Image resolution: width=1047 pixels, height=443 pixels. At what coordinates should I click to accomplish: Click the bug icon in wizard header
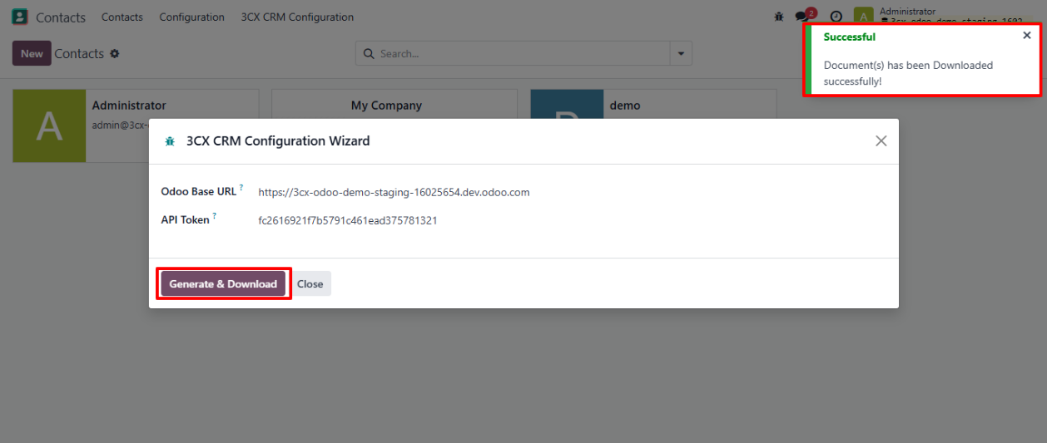point(170,141)
